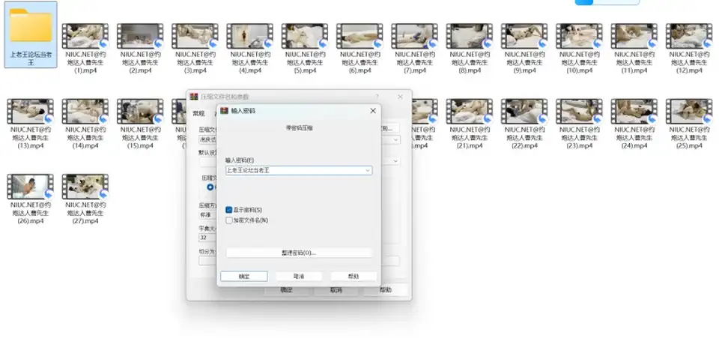The image size is (719, 350).
Task: Click the ? help button in the 压缩文件名和参数 title bar
Action: point(377,97)
